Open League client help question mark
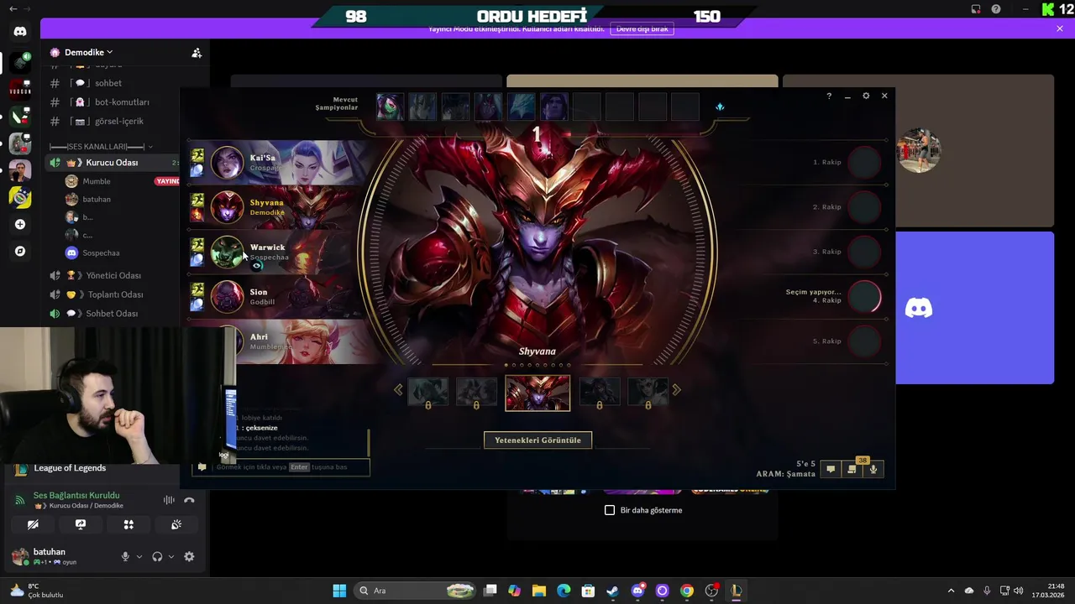Screen dimensions: 1075x604 829,96
